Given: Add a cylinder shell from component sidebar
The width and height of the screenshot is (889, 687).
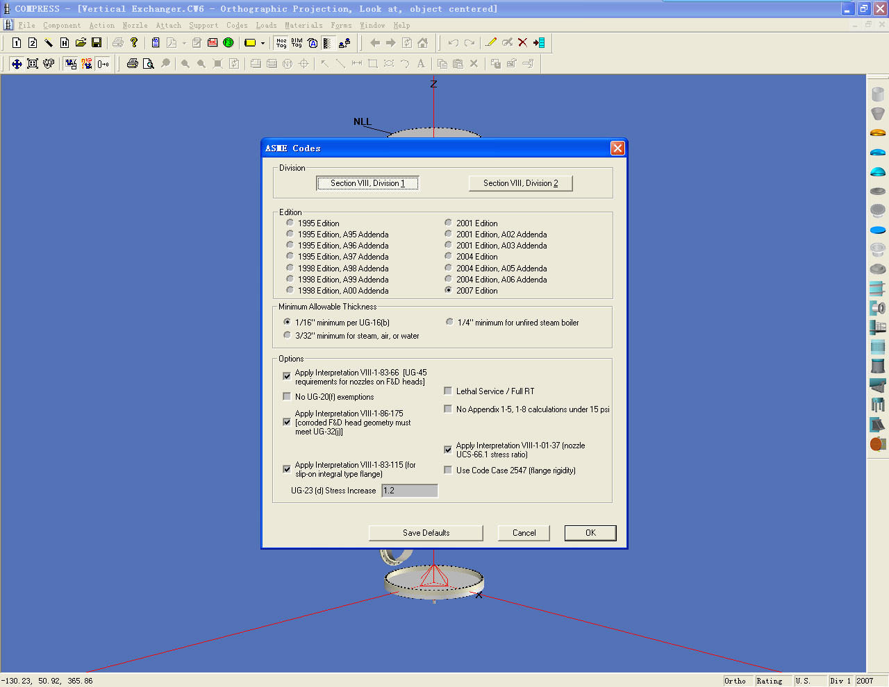Looking at the screenshot, I should click(878, 94).
